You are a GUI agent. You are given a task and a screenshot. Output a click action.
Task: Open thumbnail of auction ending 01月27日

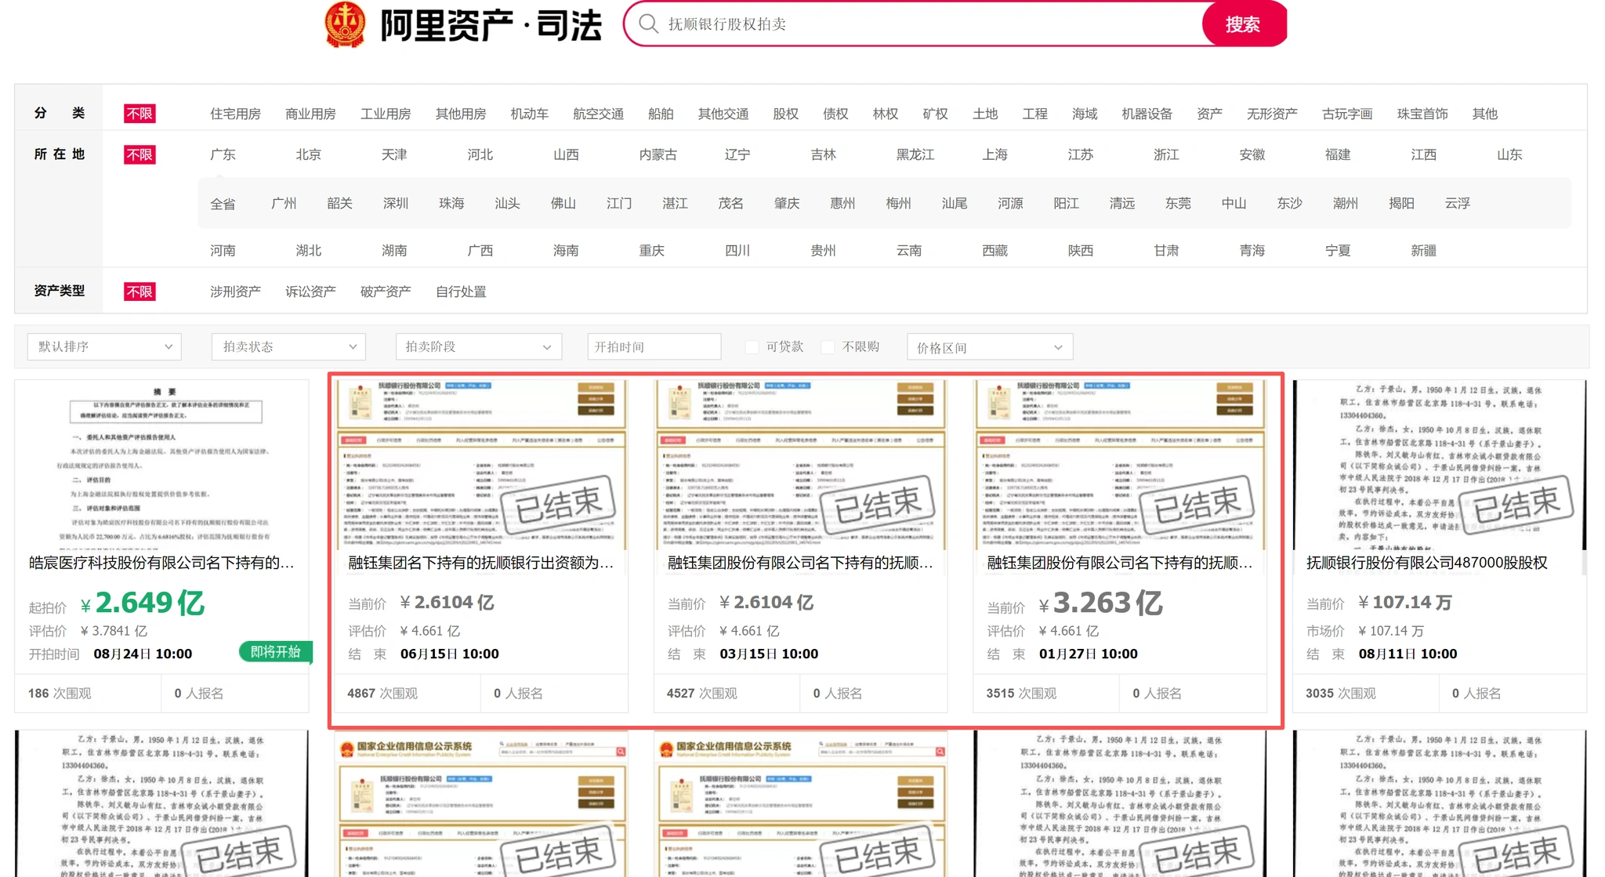(x=1120, y=465)
